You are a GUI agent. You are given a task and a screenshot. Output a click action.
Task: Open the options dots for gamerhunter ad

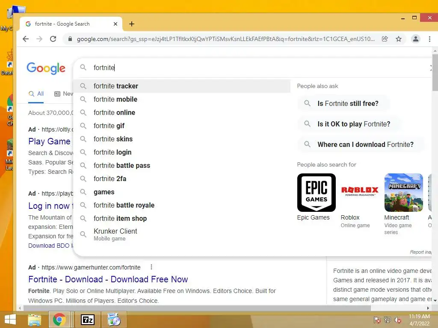151,267
